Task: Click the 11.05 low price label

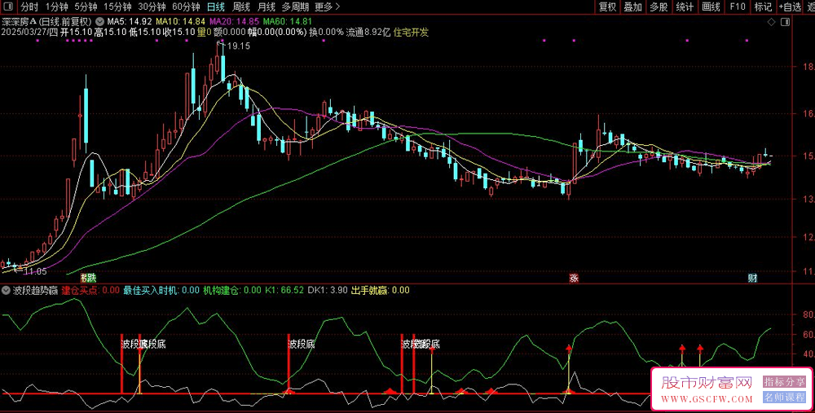Action: pyautogui.click(x=35, y=271)
